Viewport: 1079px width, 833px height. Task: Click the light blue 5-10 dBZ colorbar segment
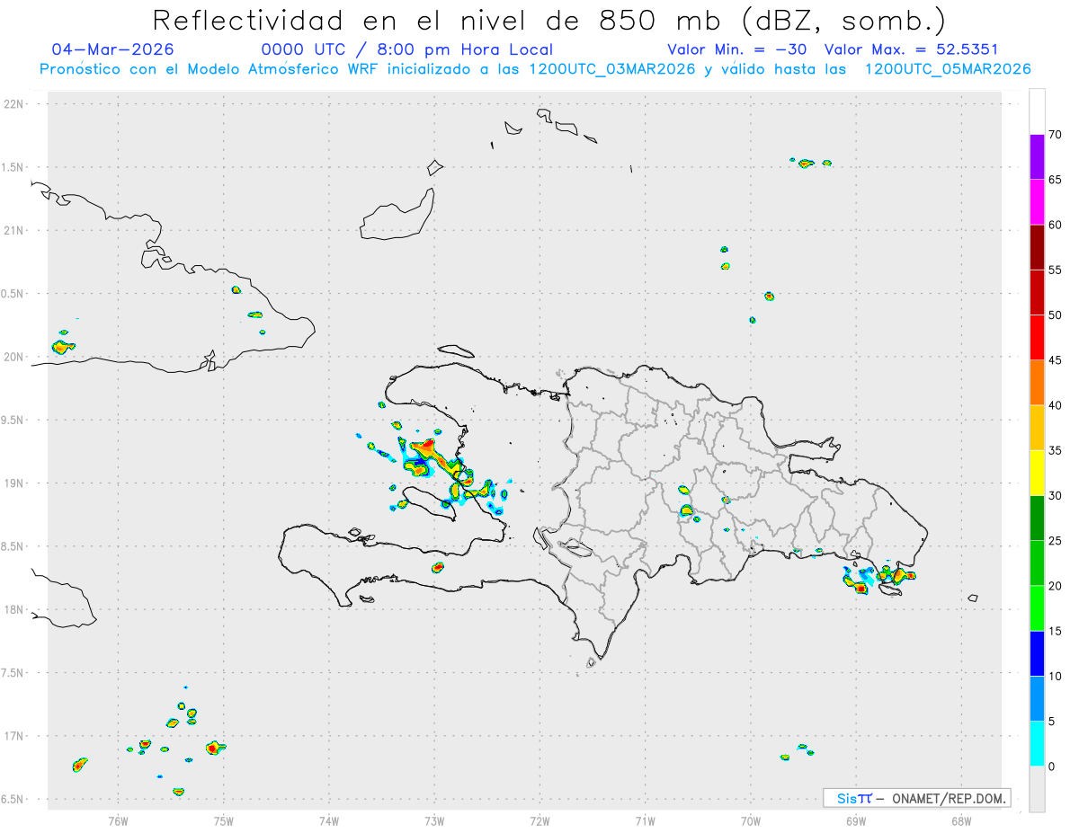(1037, 698)
